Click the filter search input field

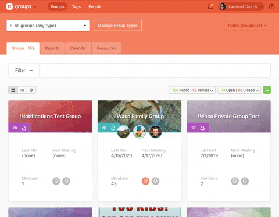[155, 70]
